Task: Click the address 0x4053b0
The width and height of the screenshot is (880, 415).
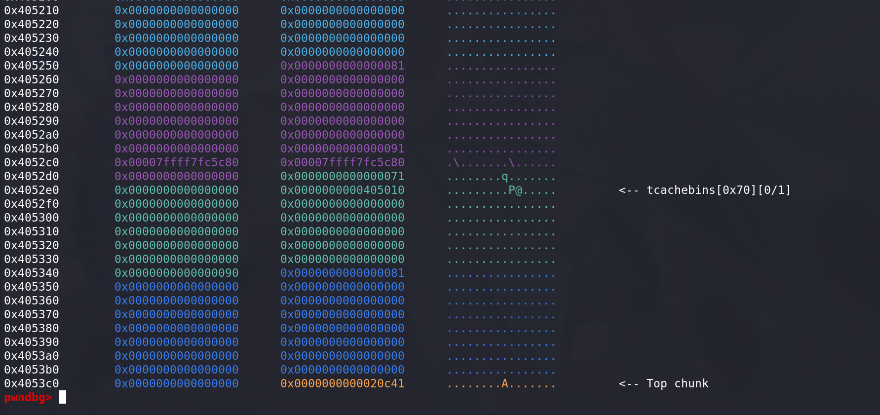Action: [x=32, y=370]
